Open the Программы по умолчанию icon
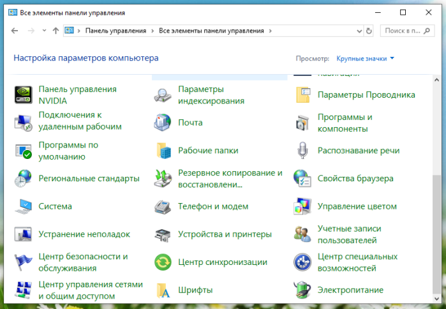The height and width of the screenshot is (309, 446). point(24,151)
